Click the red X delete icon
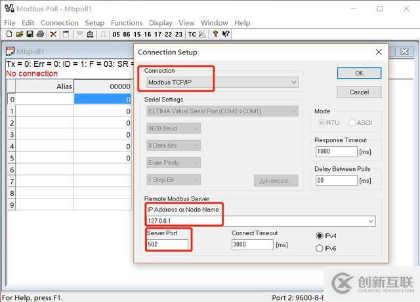420x302 pixels. (x=53, y=34)
